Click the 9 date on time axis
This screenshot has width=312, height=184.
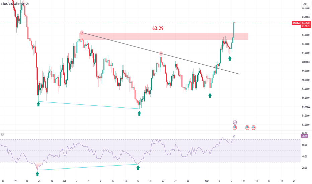(101, 181)
